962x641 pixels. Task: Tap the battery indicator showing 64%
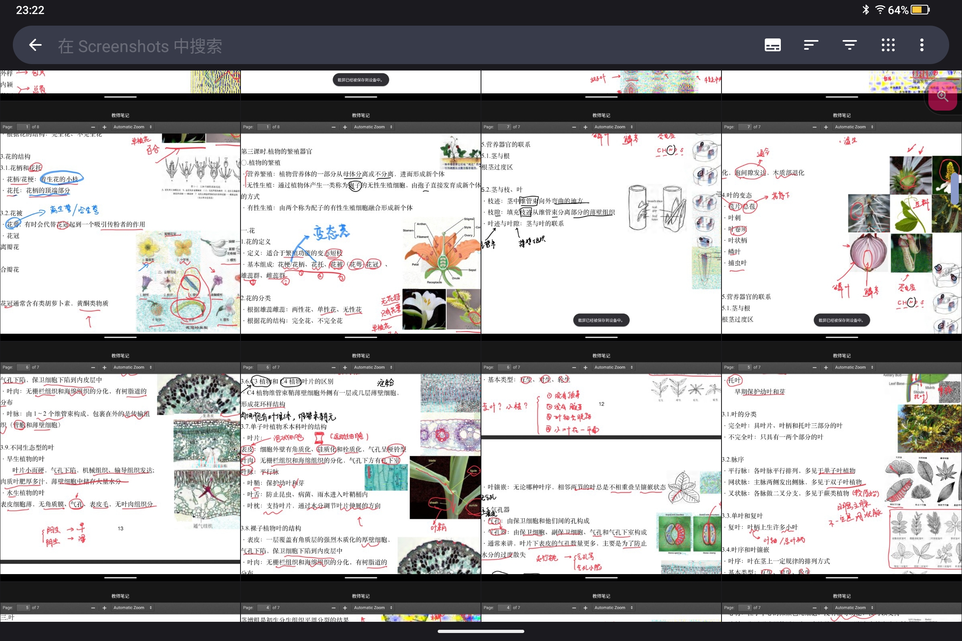pyautogui.click(x=909, y=10)
